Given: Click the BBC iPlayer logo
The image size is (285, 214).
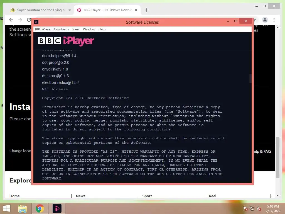Looking at the screenshot, I should coord(66,41).
